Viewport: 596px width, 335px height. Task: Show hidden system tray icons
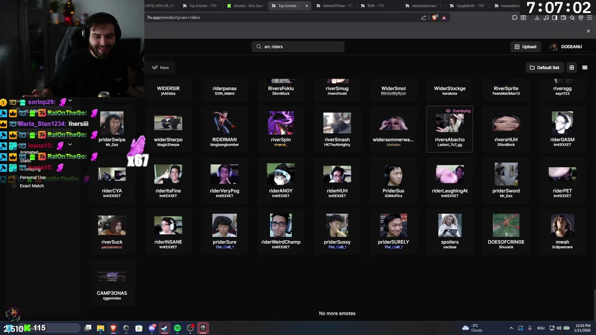click(511, 328)
